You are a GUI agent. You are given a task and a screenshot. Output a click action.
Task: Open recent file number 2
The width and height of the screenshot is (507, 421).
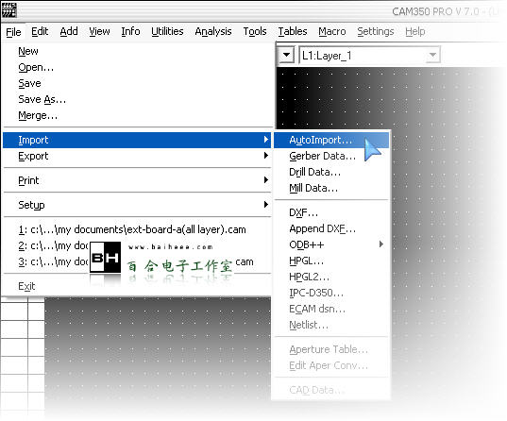pyautogui.click(x=137, y=245)
